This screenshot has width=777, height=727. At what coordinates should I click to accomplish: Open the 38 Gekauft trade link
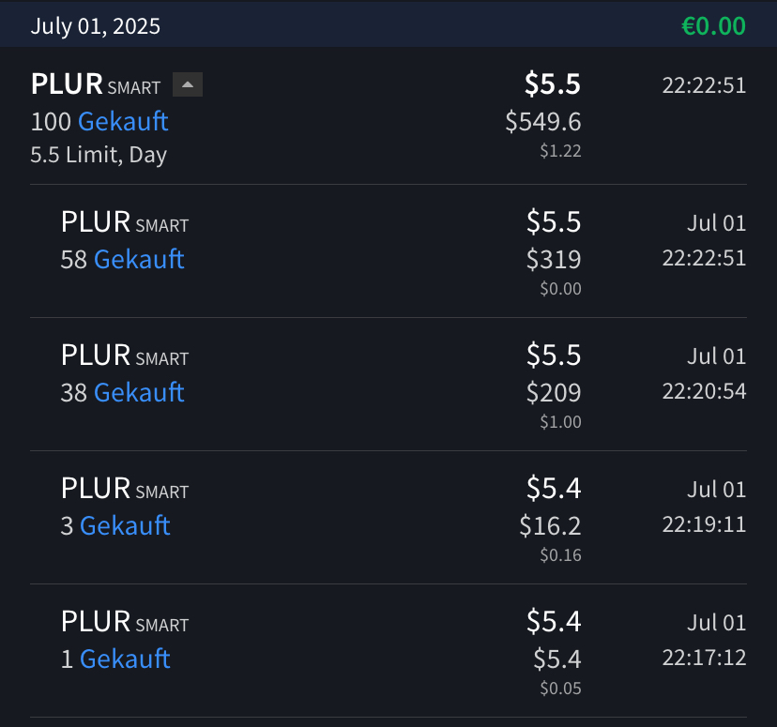(x=139, y=393)
